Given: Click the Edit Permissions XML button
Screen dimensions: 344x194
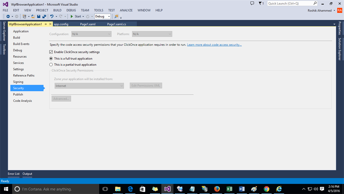Looking at the screenshot, I should coord(146,86).
